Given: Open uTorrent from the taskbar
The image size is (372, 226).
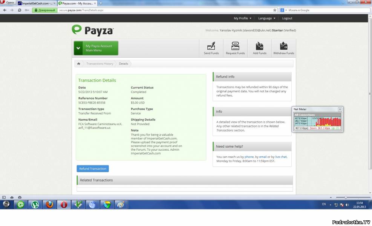Looking at the screenshot, I should click(x=35, y=205).
